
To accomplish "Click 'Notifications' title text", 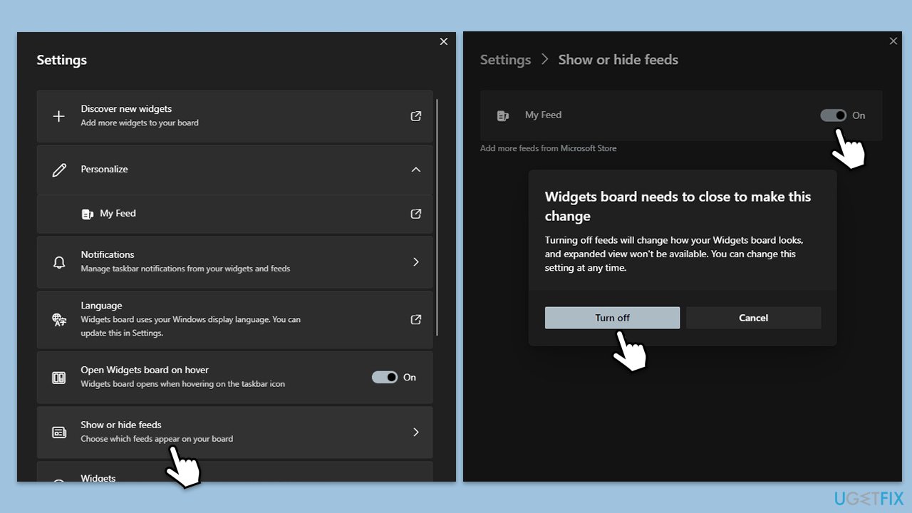I will [108, 254].
